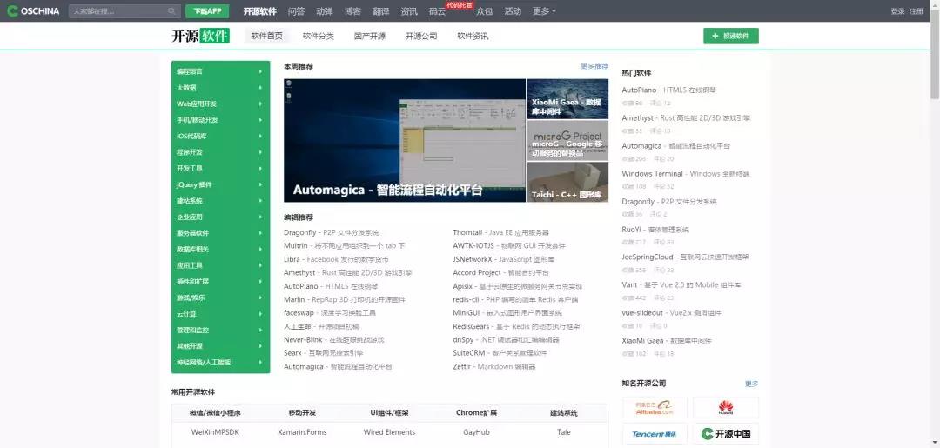Open 开源软件 in top navigation
The height and width of the screenshot is (448, 940).
coord(259,10)
